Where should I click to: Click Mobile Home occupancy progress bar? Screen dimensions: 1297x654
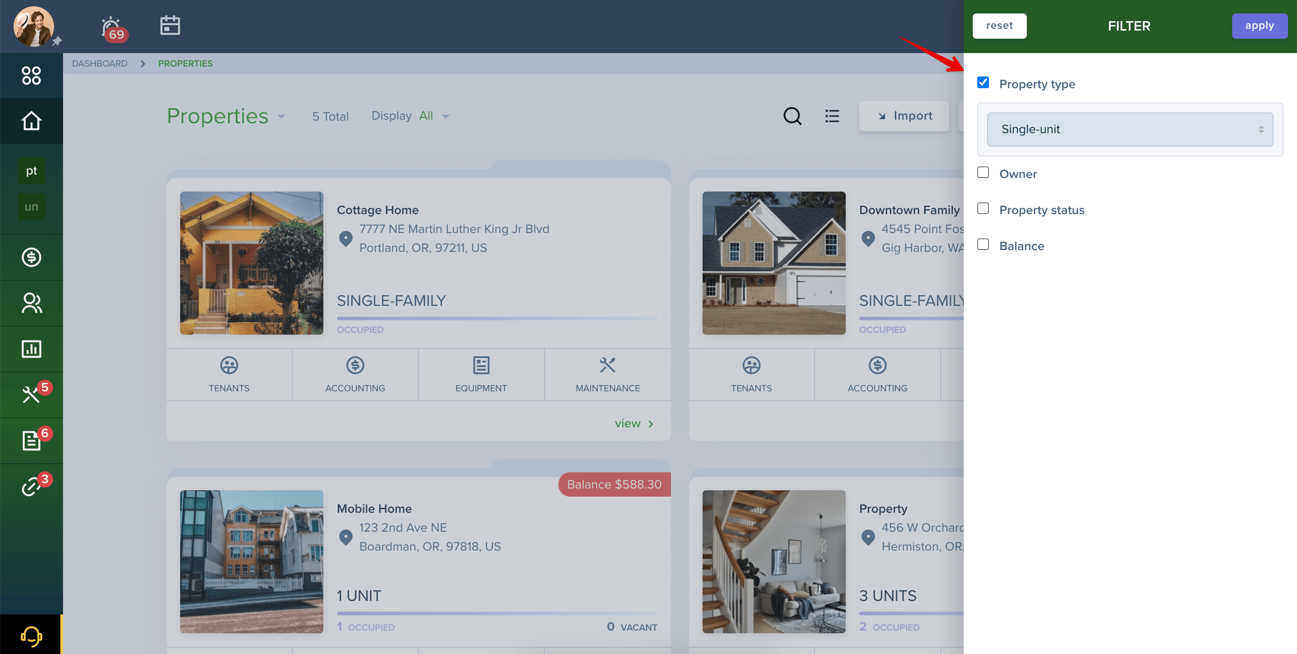click(x=496, y=613)
